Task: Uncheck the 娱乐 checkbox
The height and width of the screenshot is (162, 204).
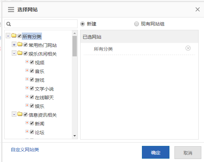Action: point(32,106)
